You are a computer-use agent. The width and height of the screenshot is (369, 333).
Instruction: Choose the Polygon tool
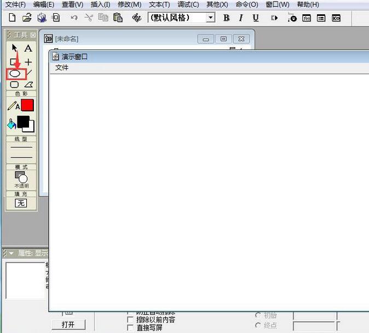point(28,84)
